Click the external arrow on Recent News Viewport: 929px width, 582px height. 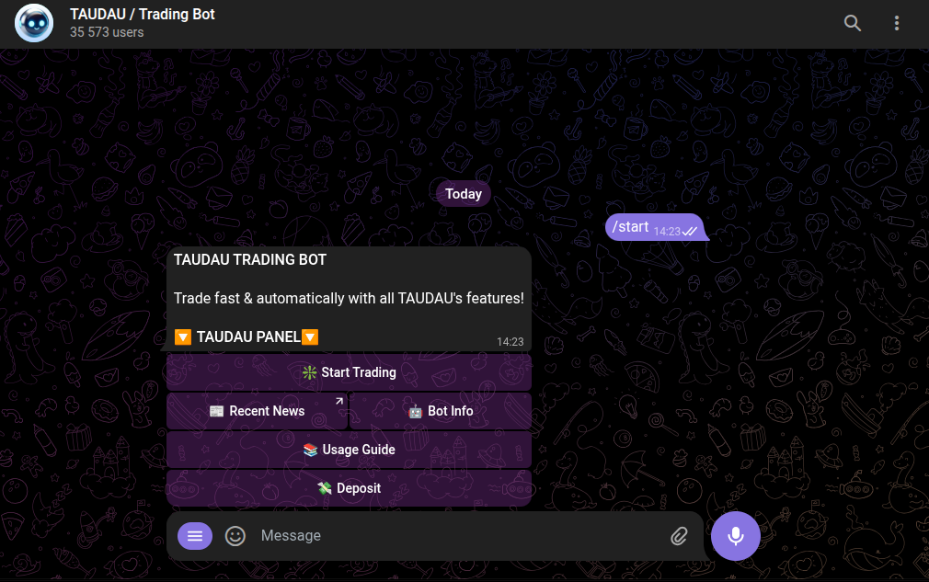(338, 402)
